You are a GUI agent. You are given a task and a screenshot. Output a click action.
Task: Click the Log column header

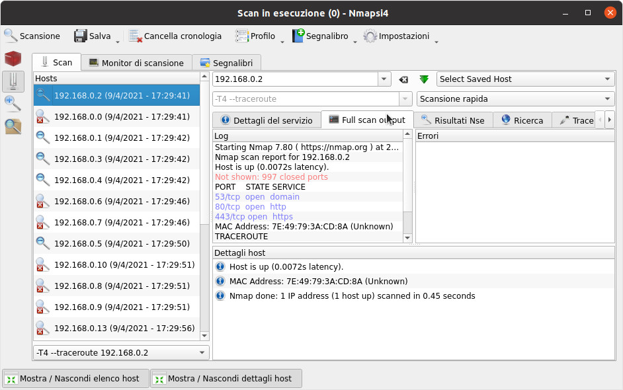308,136
